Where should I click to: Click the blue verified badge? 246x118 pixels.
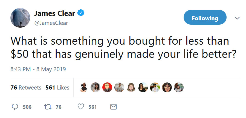(81, 13)
